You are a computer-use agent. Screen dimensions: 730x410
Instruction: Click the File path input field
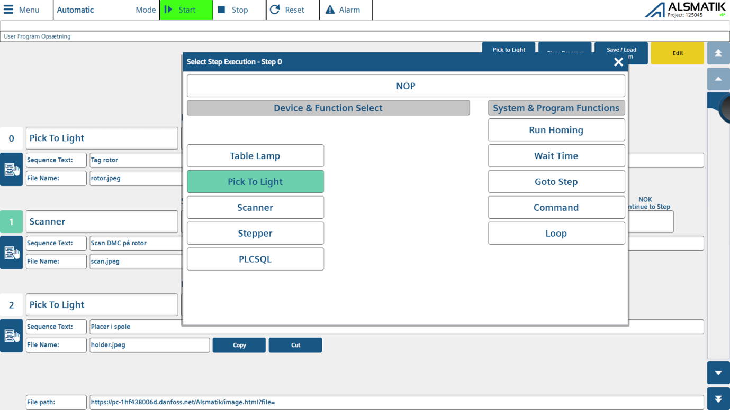(x=396, y=402)
